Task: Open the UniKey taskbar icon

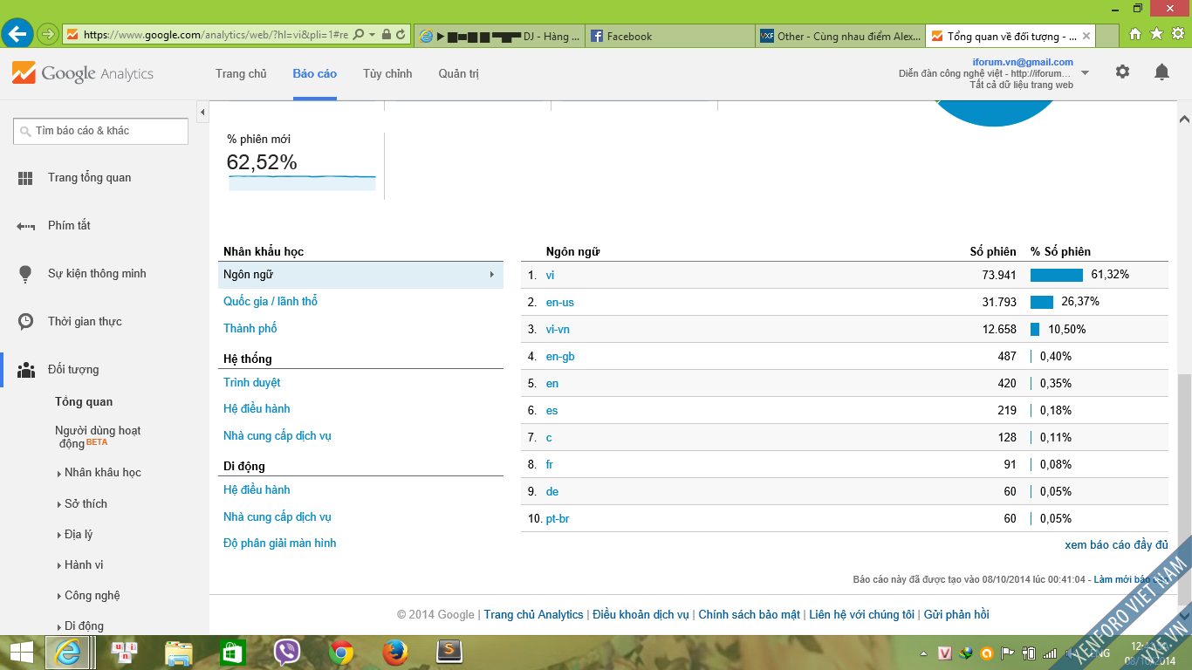Action: pyautogui.click(x=125, y=653)
